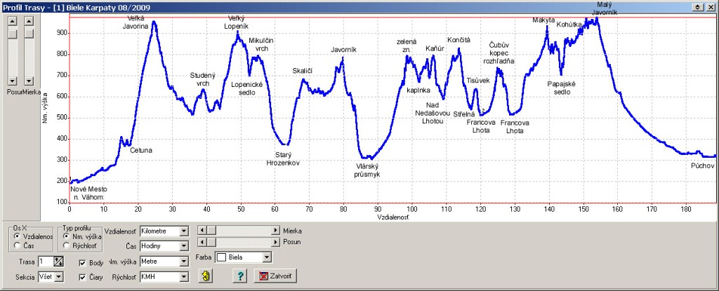Click right arrow of Posun horizontal scrollbar
Screen dimensions: 719x291
tap(275, 242)
